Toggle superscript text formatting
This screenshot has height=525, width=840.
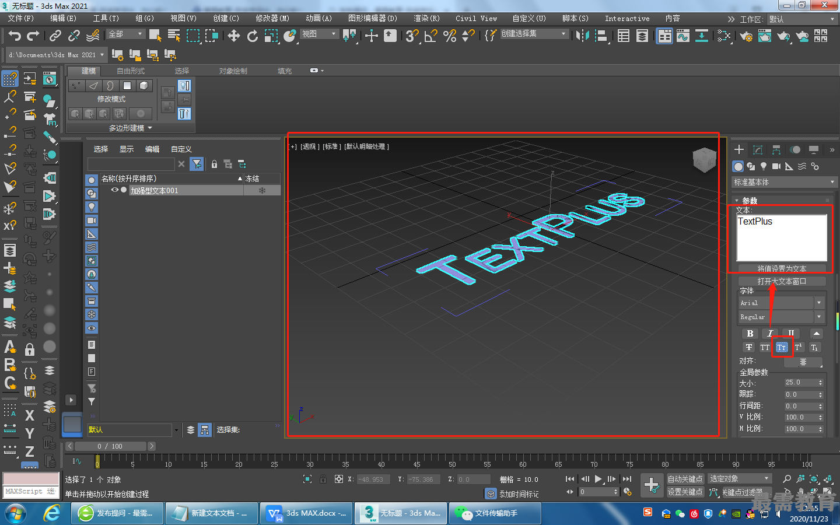(798, 347)
